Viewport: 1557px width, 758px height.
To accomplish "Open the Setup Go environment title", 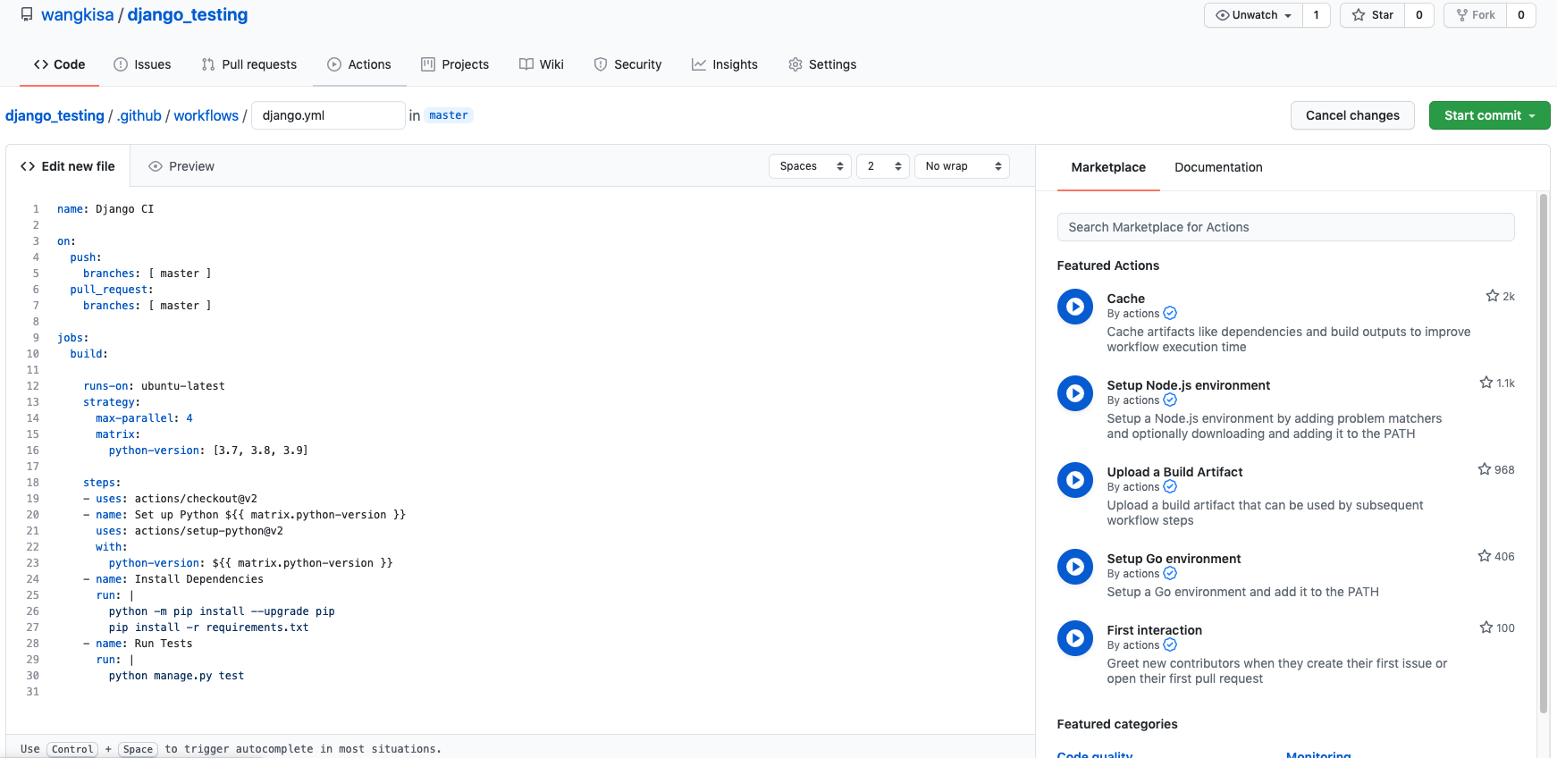I will click(x=1174, y=559).
